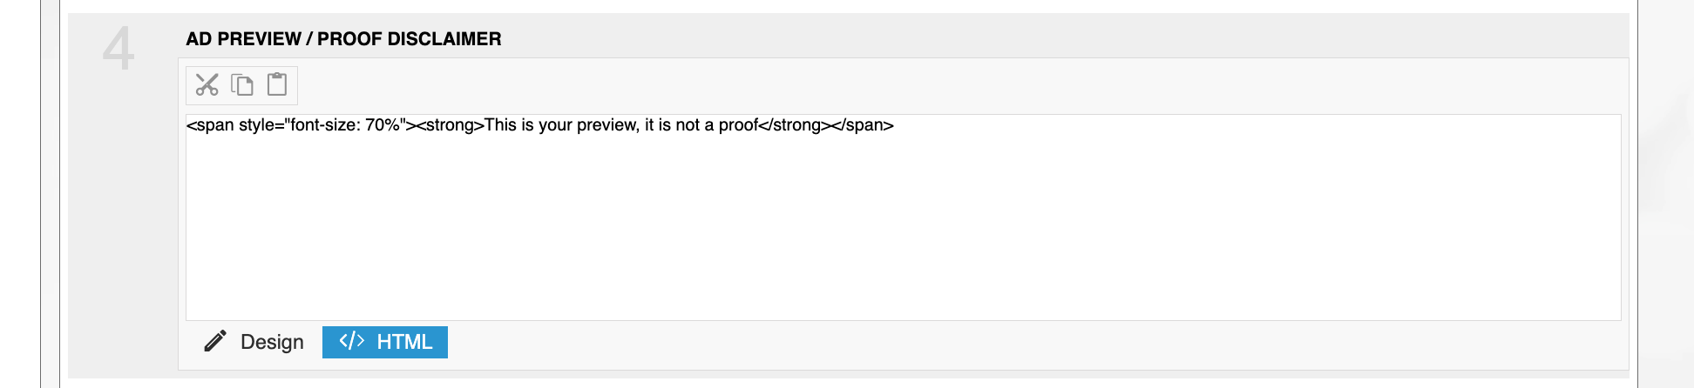Click the Copy icon in toolbar
The image size is (1694, 388).
pos(242,84)
